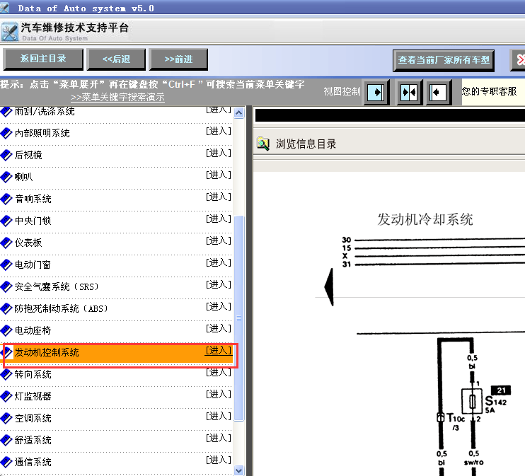This screenshot has height=476, width=525.
Task: Click book icon beside 音响系统
Action: pos(6,199)
